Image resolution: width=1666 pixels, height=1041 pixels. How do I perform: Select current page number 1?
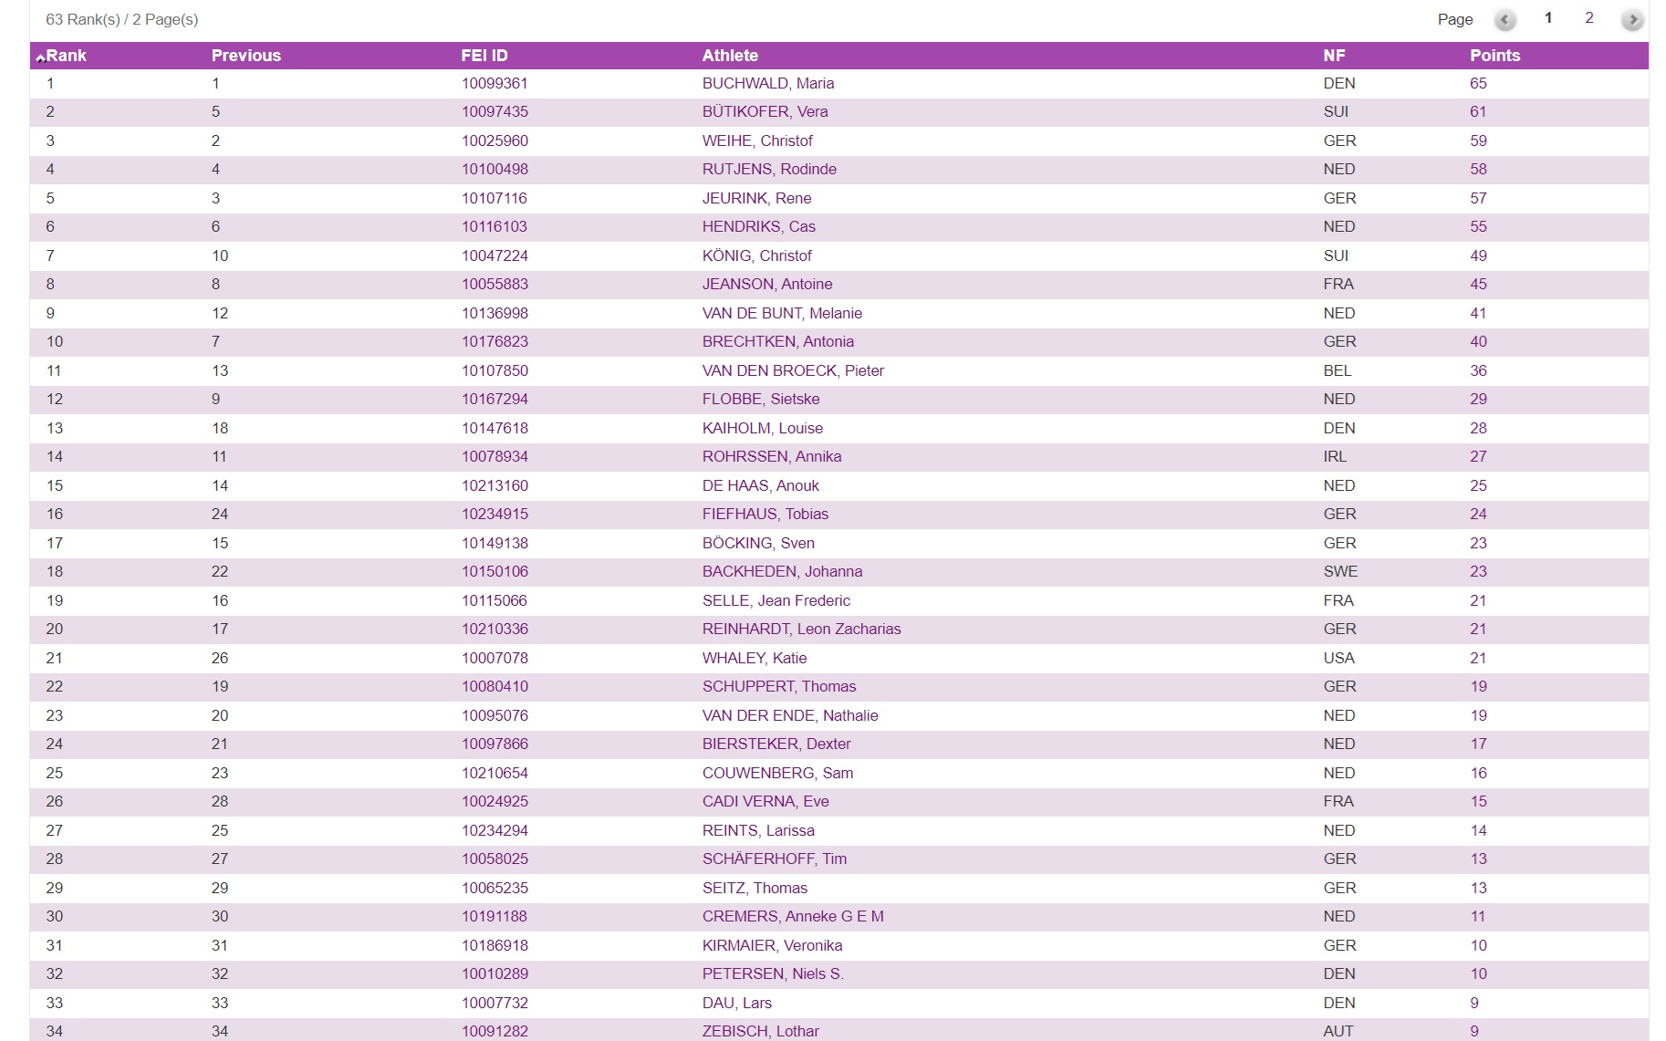click(x=1548, y=18)
